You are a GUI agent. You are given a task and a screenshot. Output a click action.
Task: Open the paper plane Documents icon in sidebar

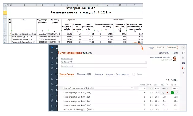coord(52,90)
